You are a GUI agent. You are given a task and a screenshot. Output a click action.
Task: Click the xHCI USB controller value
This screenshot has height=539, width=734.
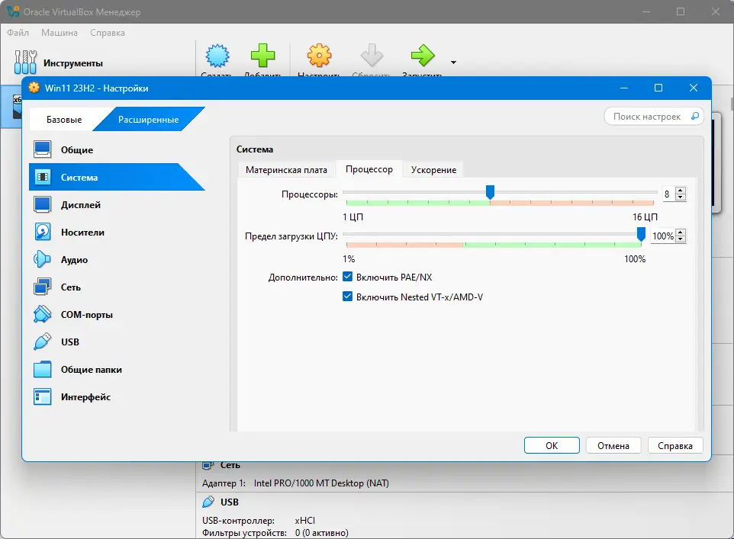(x=304, y=520)
